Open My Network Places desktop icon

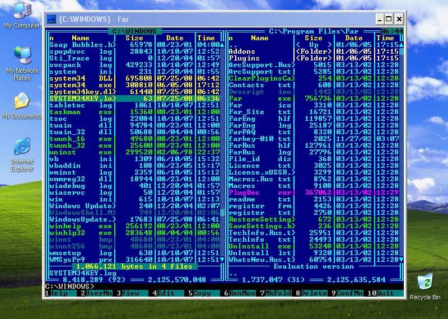point(22,64)
